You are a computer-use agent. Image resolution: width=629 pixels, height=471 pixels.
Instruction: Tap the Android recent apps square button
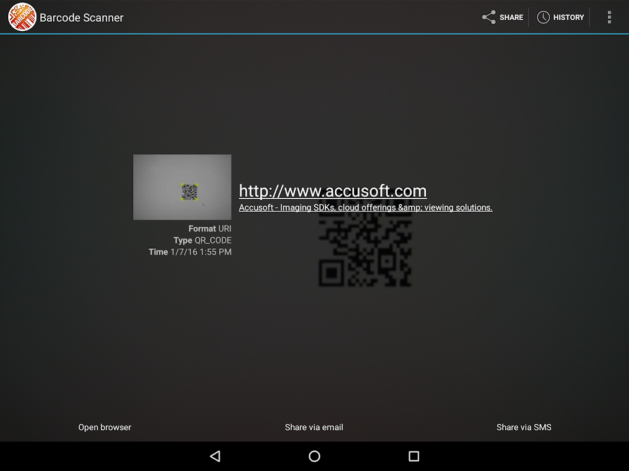[414, 456]
